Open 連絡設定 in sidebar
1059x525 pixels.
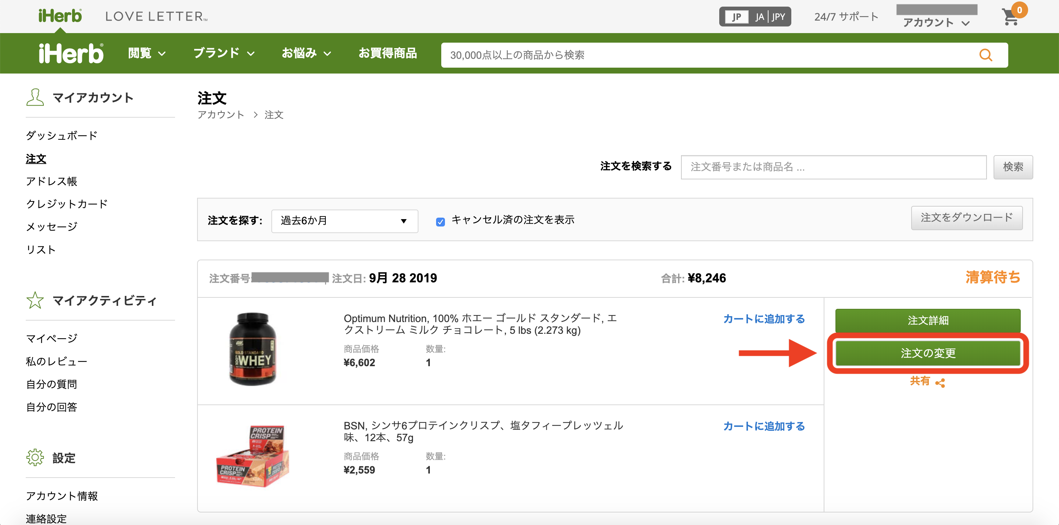pos(46,518)
